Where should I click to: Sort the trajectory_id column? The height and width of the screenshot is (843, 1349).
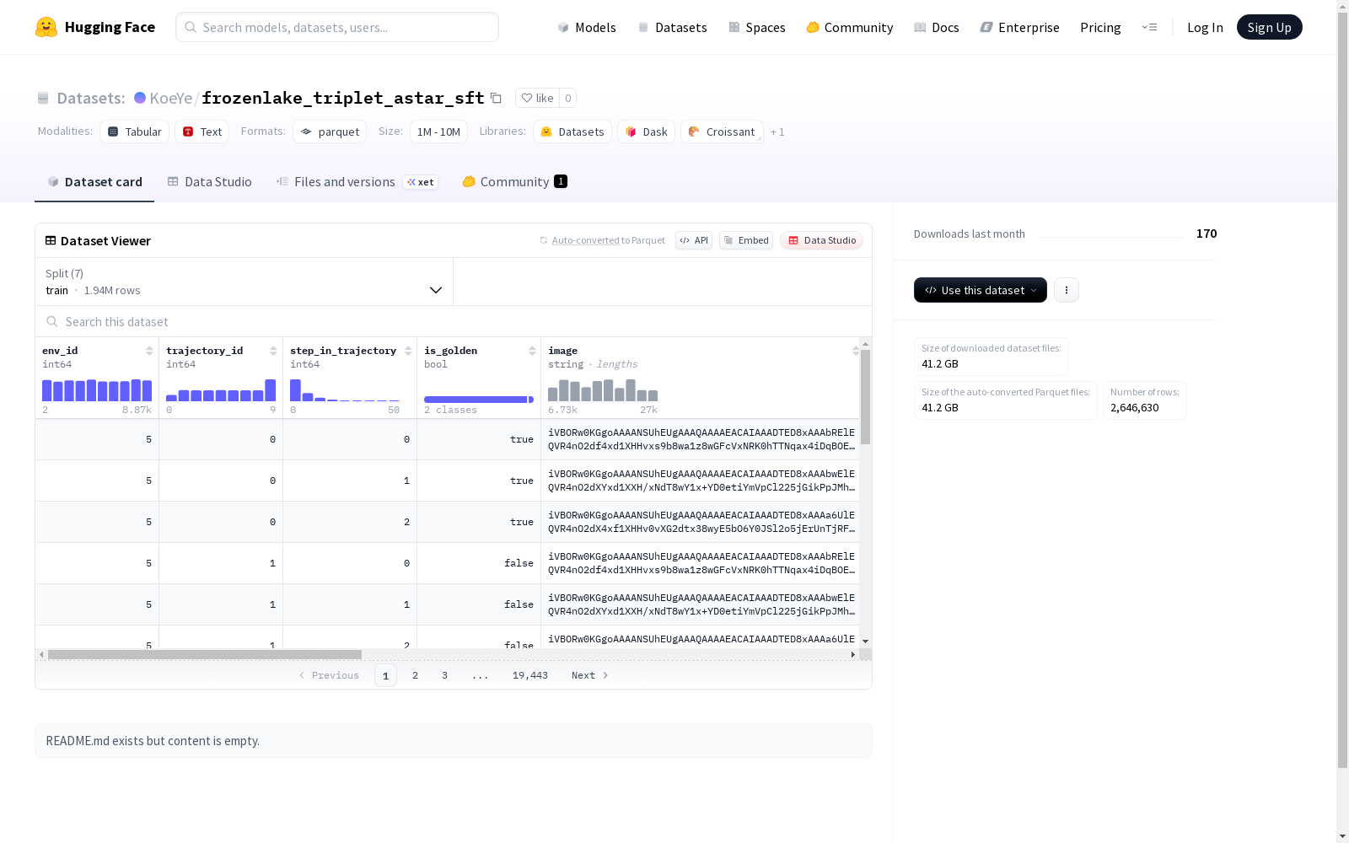[x=273, y=351]
